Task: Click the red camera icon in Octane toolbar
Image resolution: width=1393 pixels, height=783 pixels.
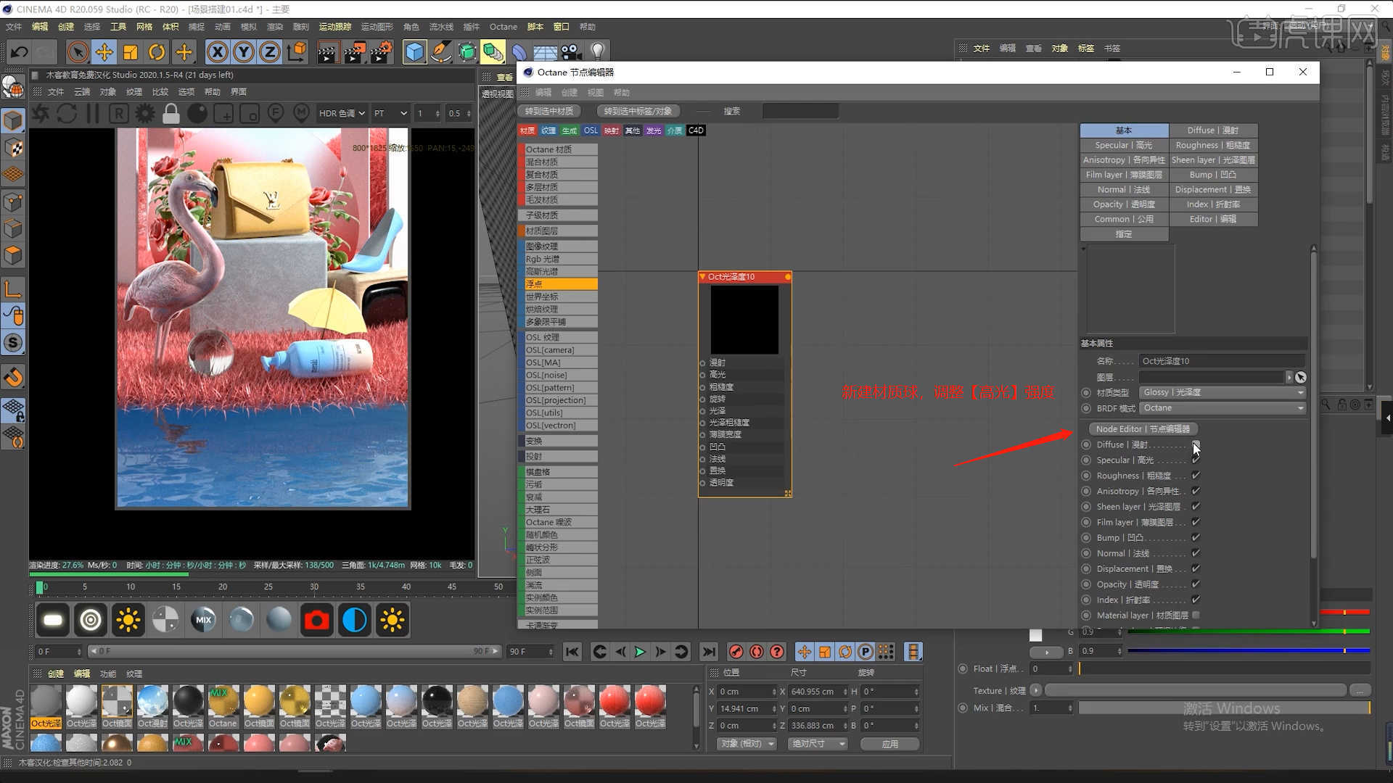Action: coord(316,621)
